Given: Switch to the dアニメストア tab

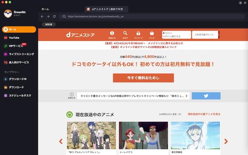Looking at the screenshot, I should 106,9.
